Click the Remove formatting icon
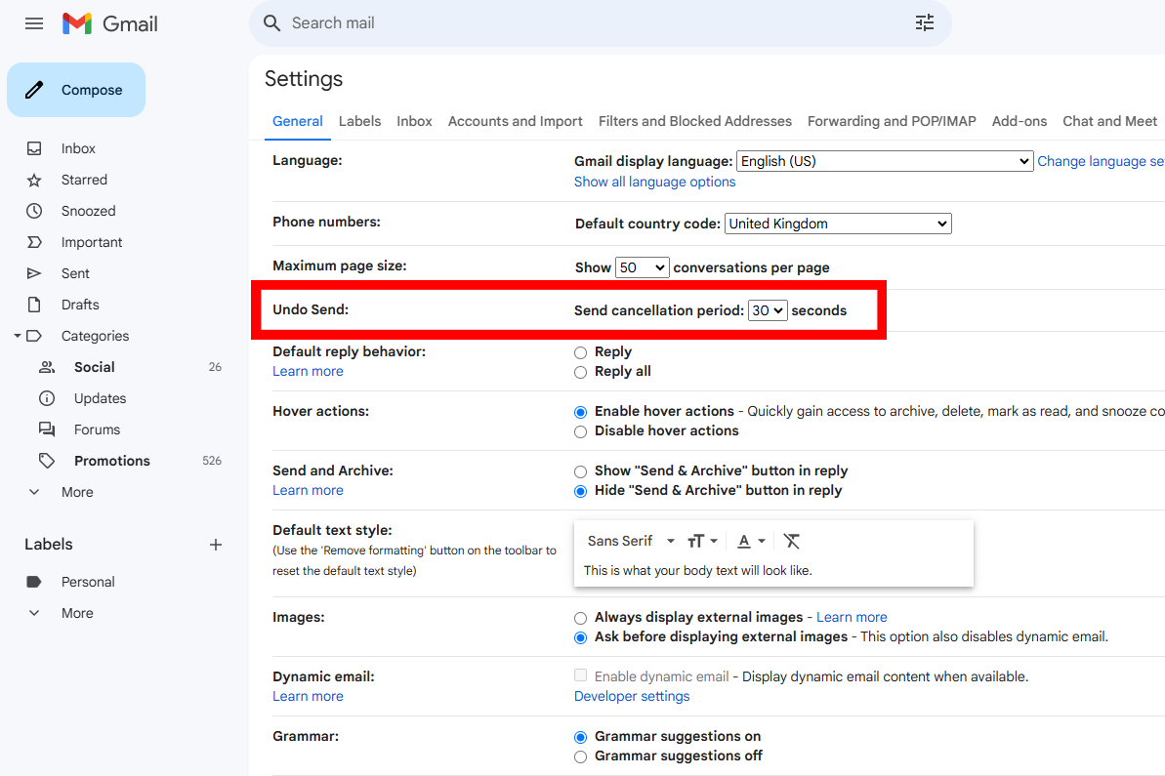The image size is (1165, 776). pos(791,540)
